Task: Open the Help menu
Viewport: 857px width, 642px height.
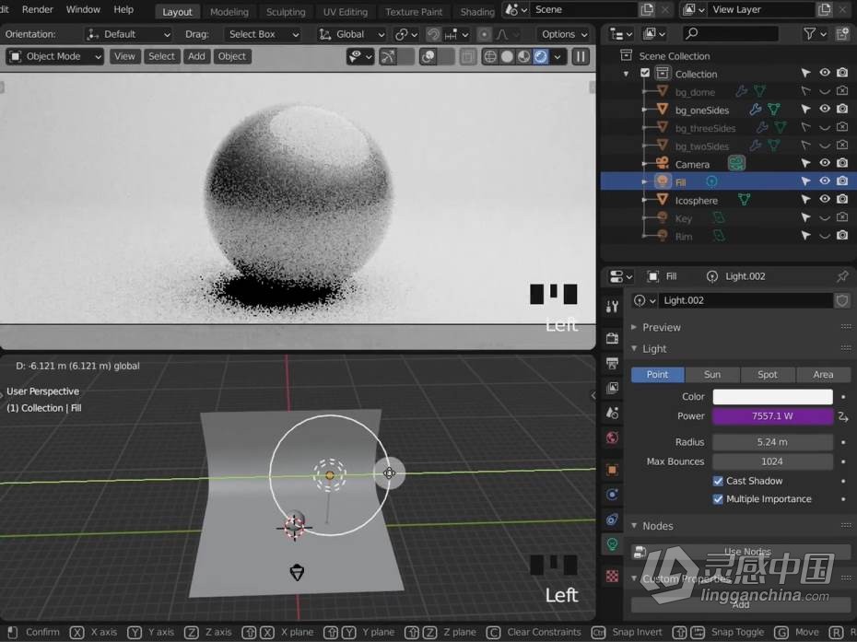Action: pyautogui.click(x=123, y=10)
